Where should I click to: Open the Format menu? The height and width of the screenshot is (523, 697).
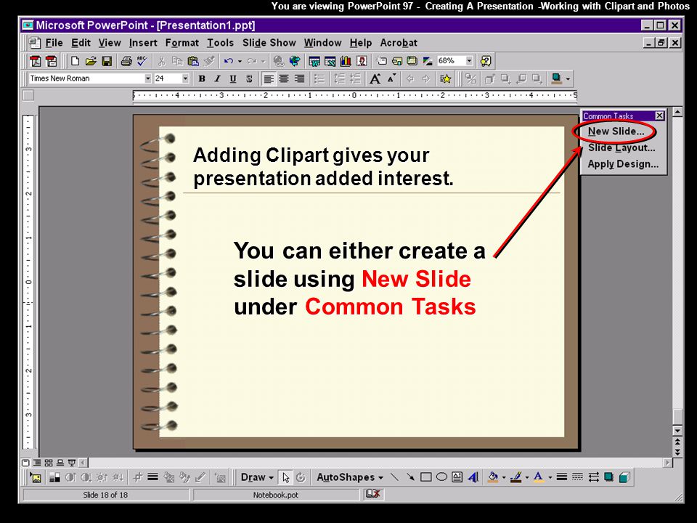coord(182,43)
